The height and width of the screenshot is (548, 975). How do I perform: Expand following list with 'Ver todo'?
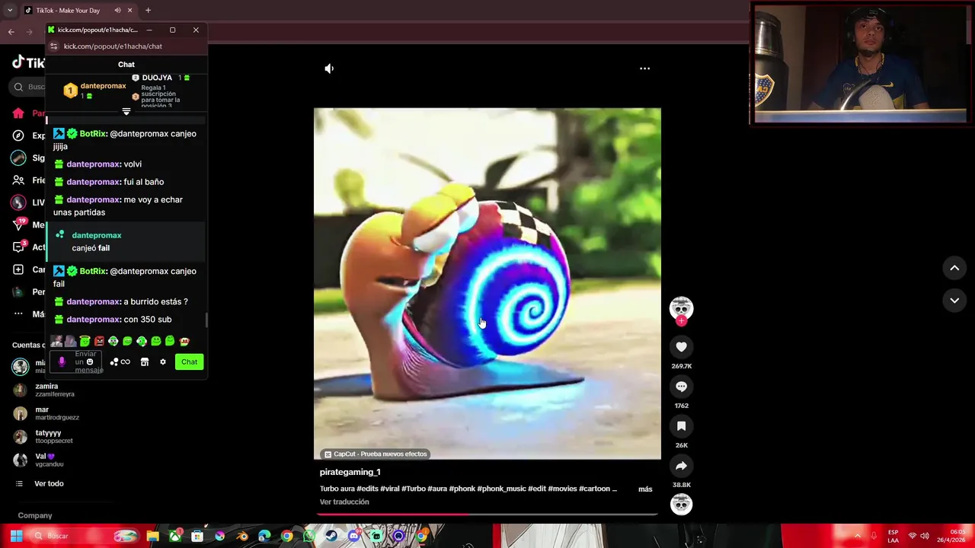(x=49, y=484)
